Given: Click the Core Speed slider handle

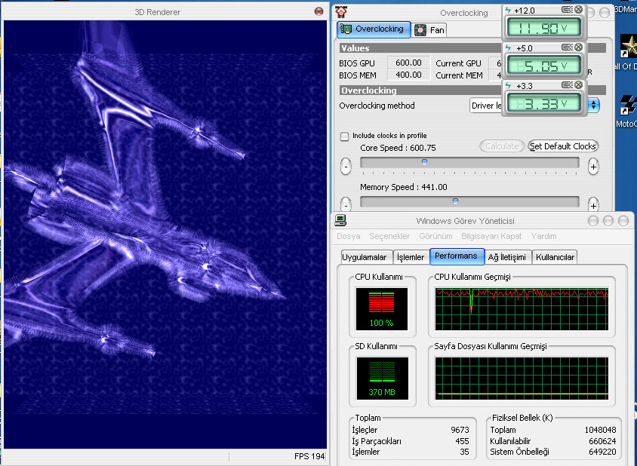Looking at the screenshot, I should (x=424, y=162).
